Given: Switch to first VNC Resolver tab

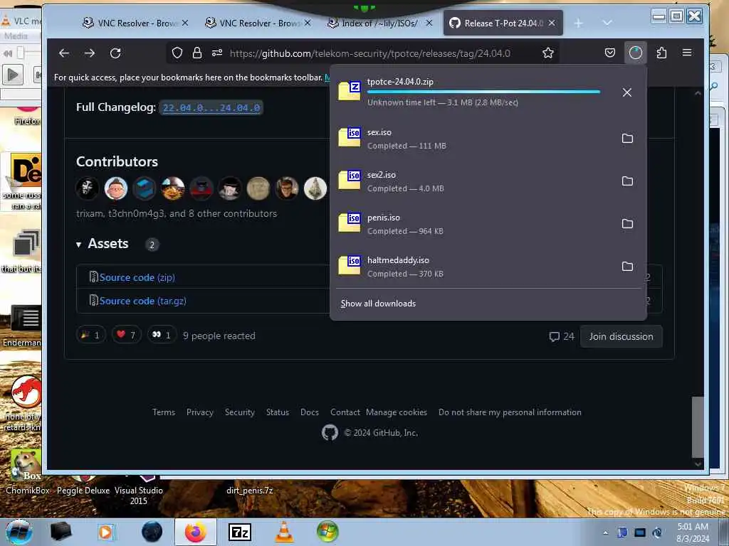Looking at the screenshot, I should (x=135, y=23).
